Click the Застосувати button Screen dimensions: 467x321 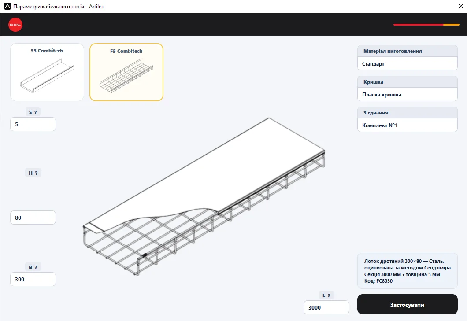tap(407, 304)
